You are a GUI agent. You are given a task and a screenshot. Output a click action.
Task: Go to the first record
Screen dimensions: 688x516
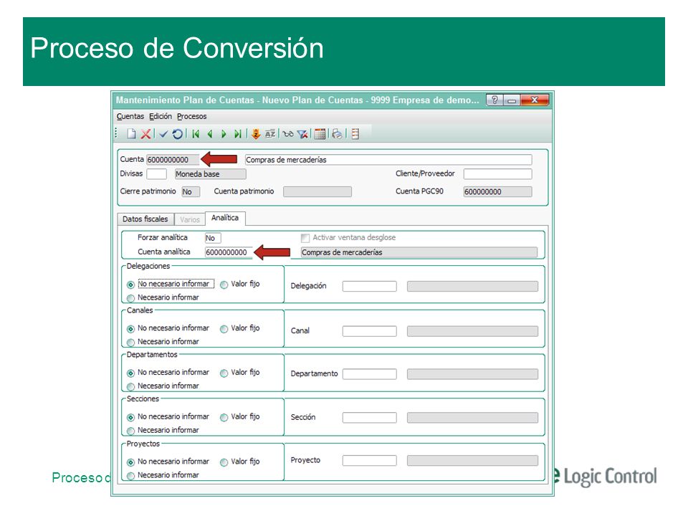tap(196, 134)
